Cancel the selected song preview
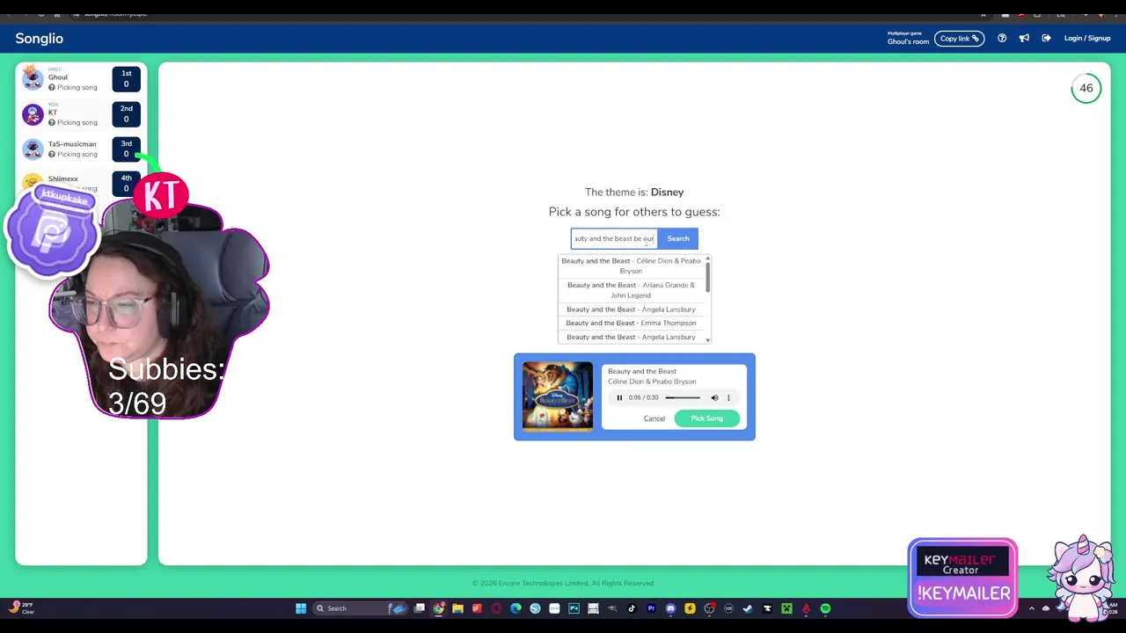1126x633 pixels. [x=654, y=418]
